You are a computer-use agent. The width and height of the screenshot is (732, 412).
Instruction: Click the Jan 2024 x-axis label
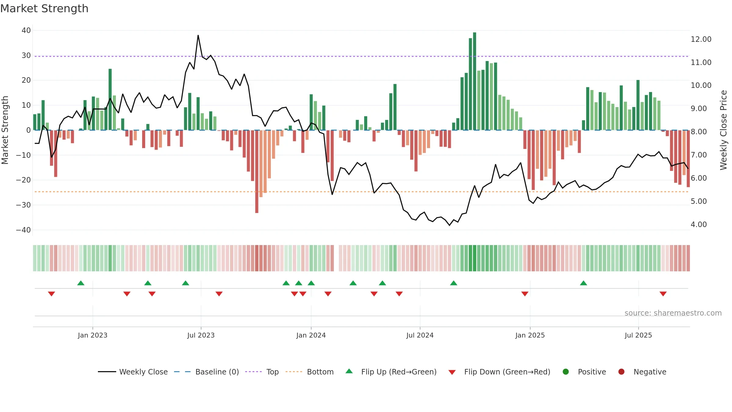311,335
